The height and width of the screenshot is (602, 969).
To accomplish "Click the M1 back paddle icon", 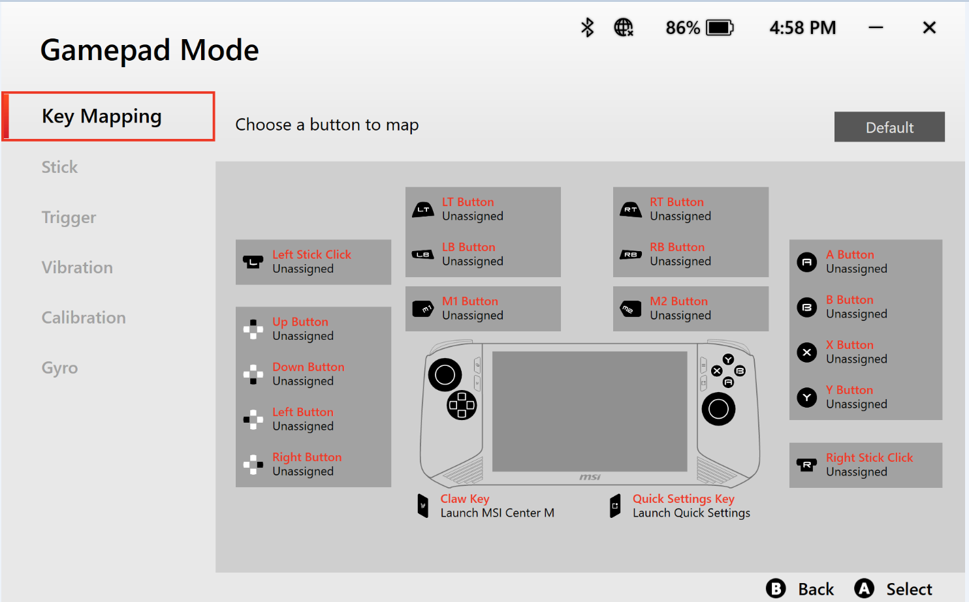I will click(423, 309).
